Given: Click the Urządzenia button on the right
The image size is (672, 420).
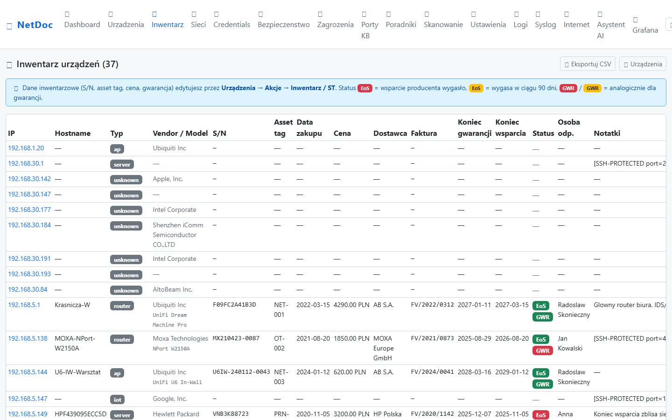Looking at the screenshot, I should [x=643, y=64].
